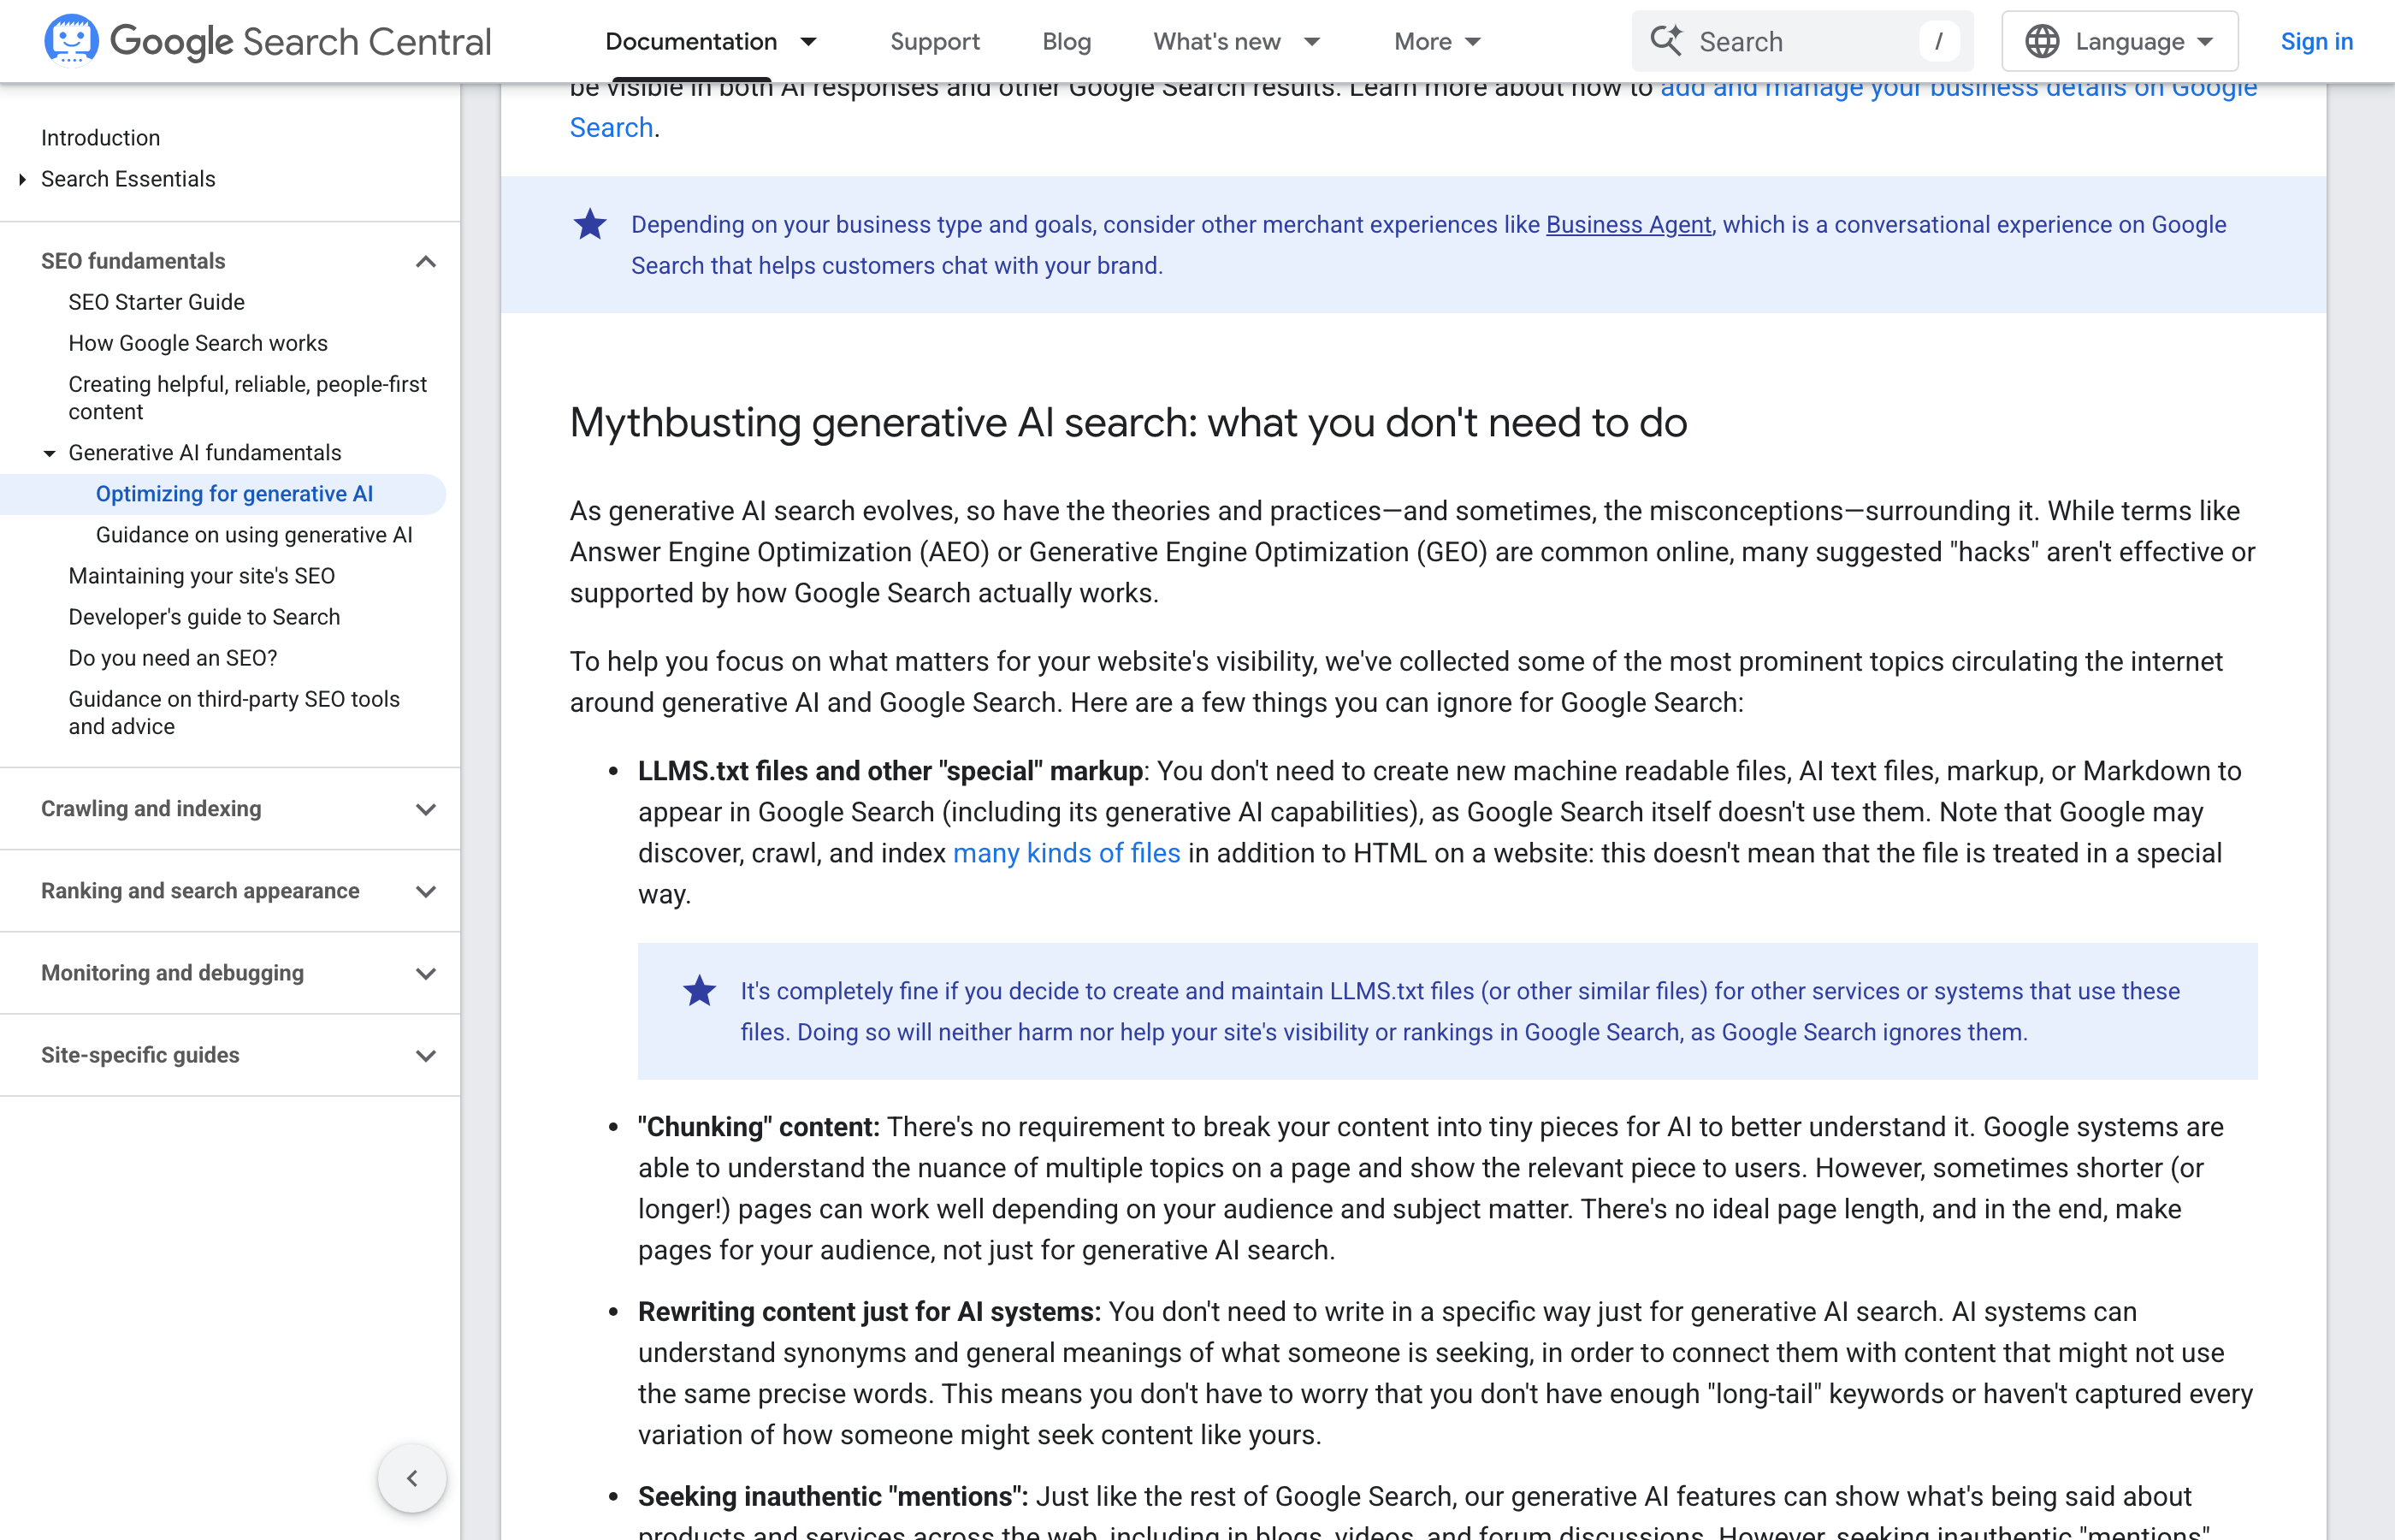Viewport: 2395px width, 1540px height.
Task: Open How Google Search works page
Action: pos(198,343)
